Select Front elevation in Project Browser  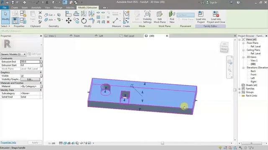pos(253,75)
